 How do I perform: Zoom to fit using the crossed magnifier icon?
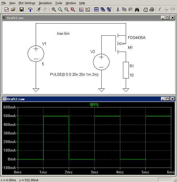click(73, 9)
